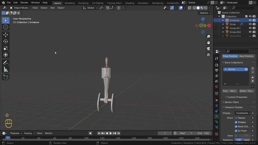
Task: Select the Annotate tool
Action: pos(6,63)
